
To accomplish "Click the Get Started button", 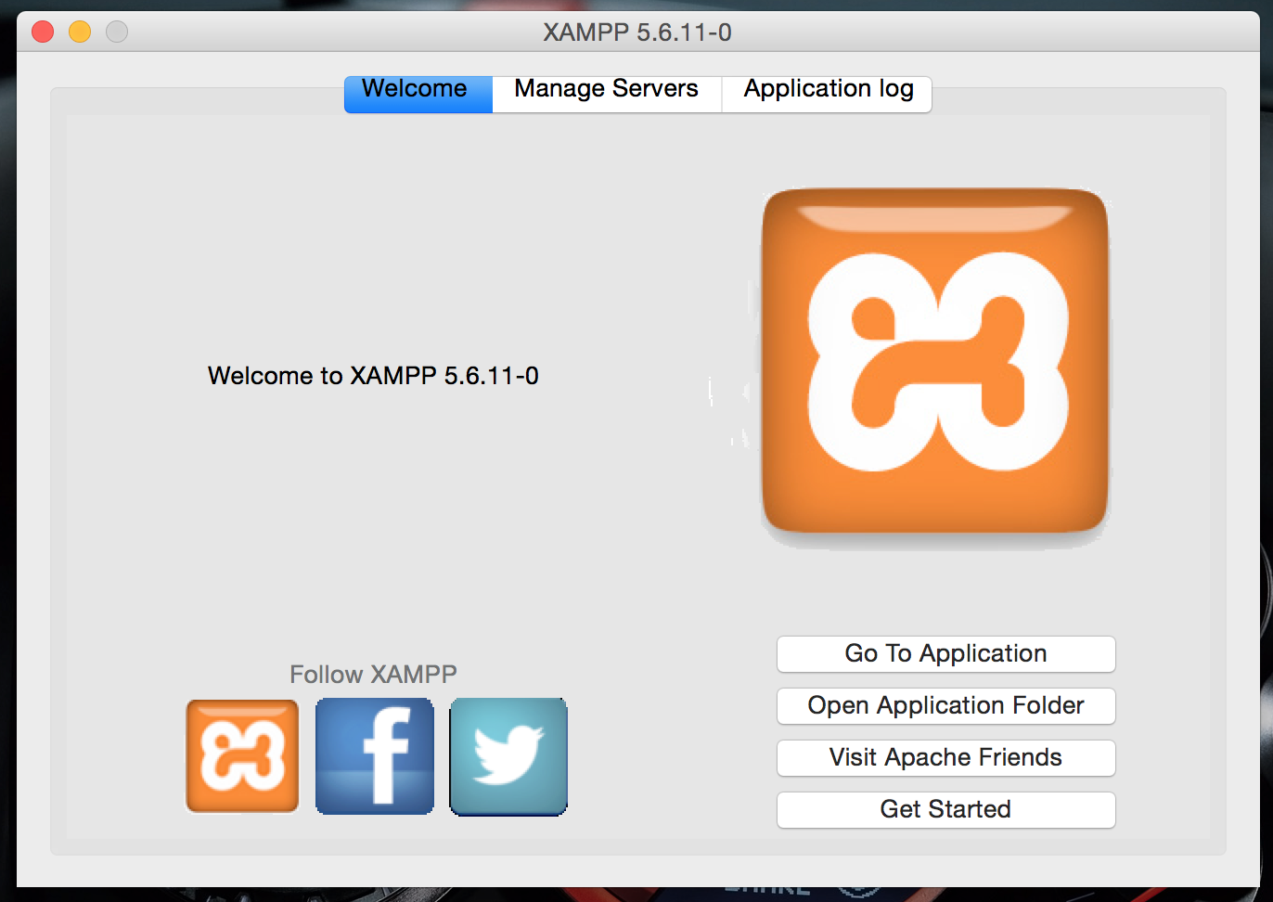I will pyautogui.click(x=945, y=809).
